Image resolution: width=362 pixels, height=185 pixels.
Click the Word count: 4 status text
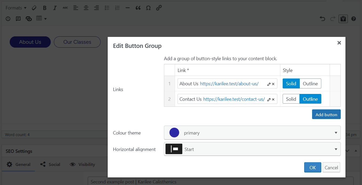coord(17,135)
